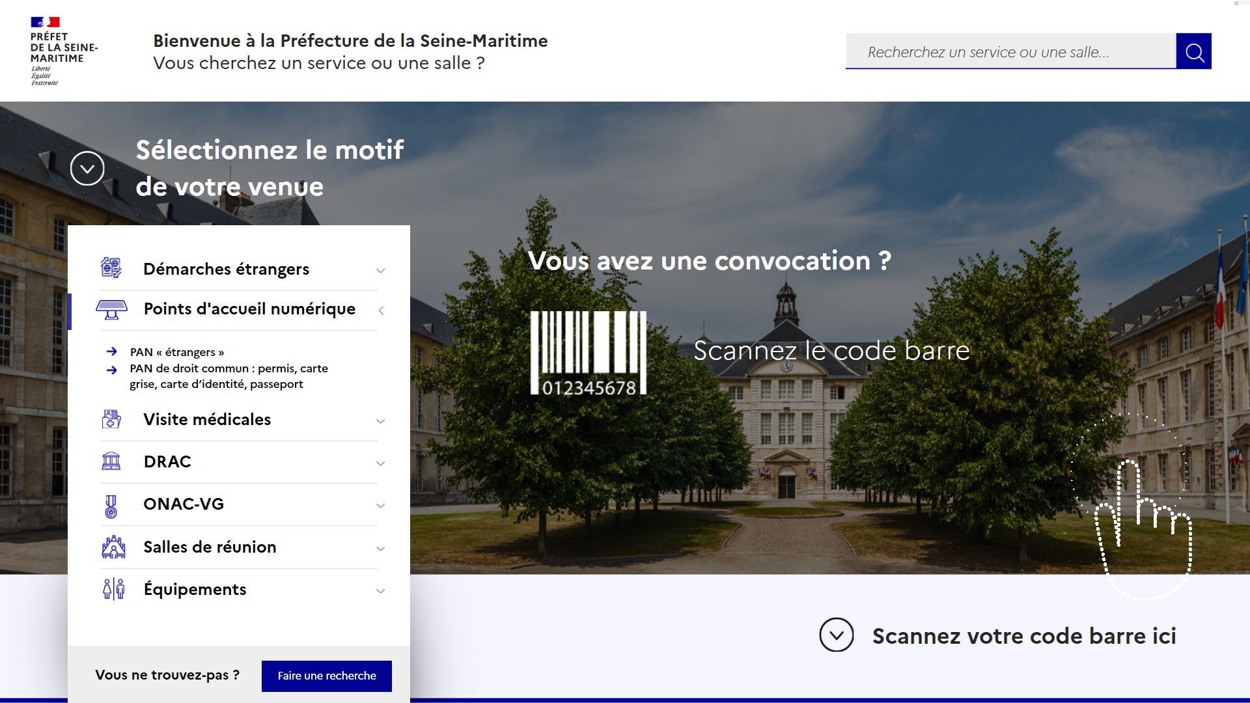
Task: Click the Salles de réunion meeting icon
Action: [113, 547]
